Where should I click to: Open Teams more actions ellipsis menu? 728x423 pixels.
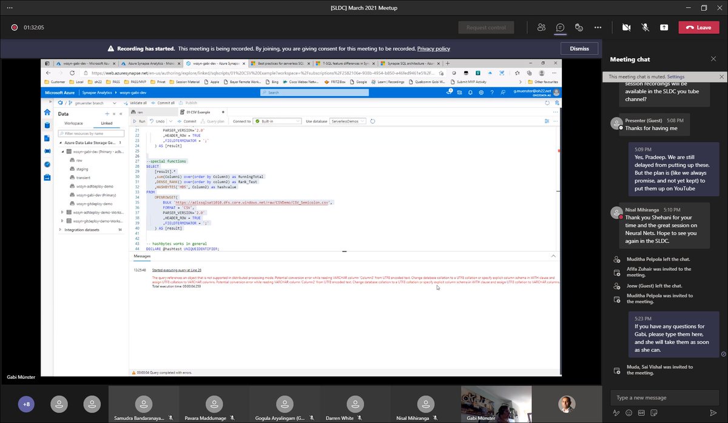pos(598,27)
